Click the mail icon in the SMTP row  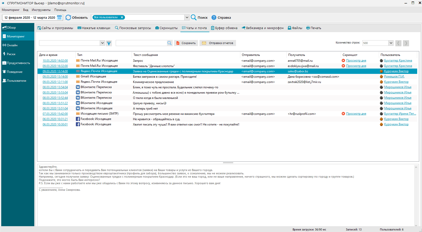pyautogui.click(x=78, y=114)
